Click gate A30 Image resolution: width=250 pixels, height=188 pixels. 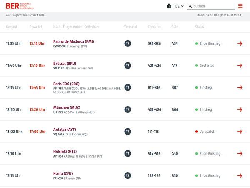point(175,154)
